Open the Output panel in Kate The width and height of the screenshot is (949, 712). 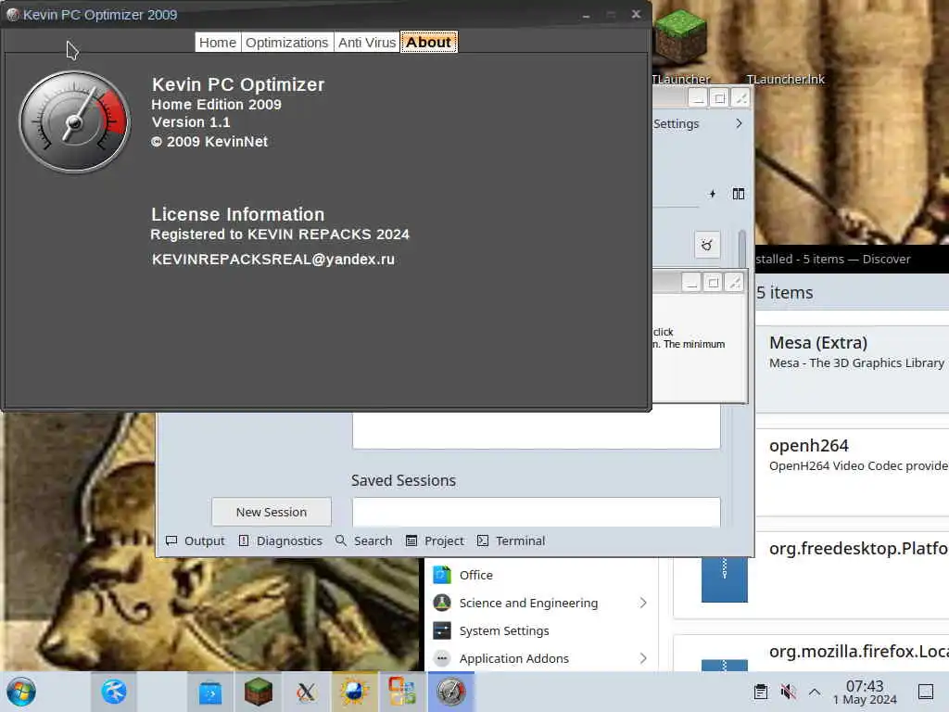click(x=195, y=540)
